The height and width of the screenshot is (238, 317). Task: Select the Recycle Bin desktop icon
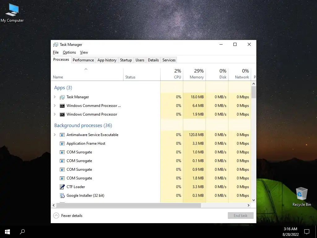coord(302,196)
